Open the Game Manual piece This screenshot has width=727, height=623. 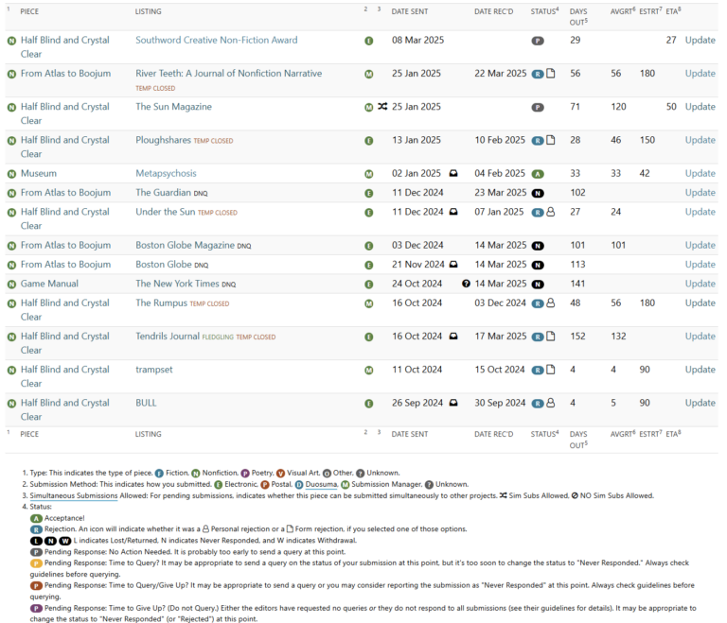coord(49,284)
